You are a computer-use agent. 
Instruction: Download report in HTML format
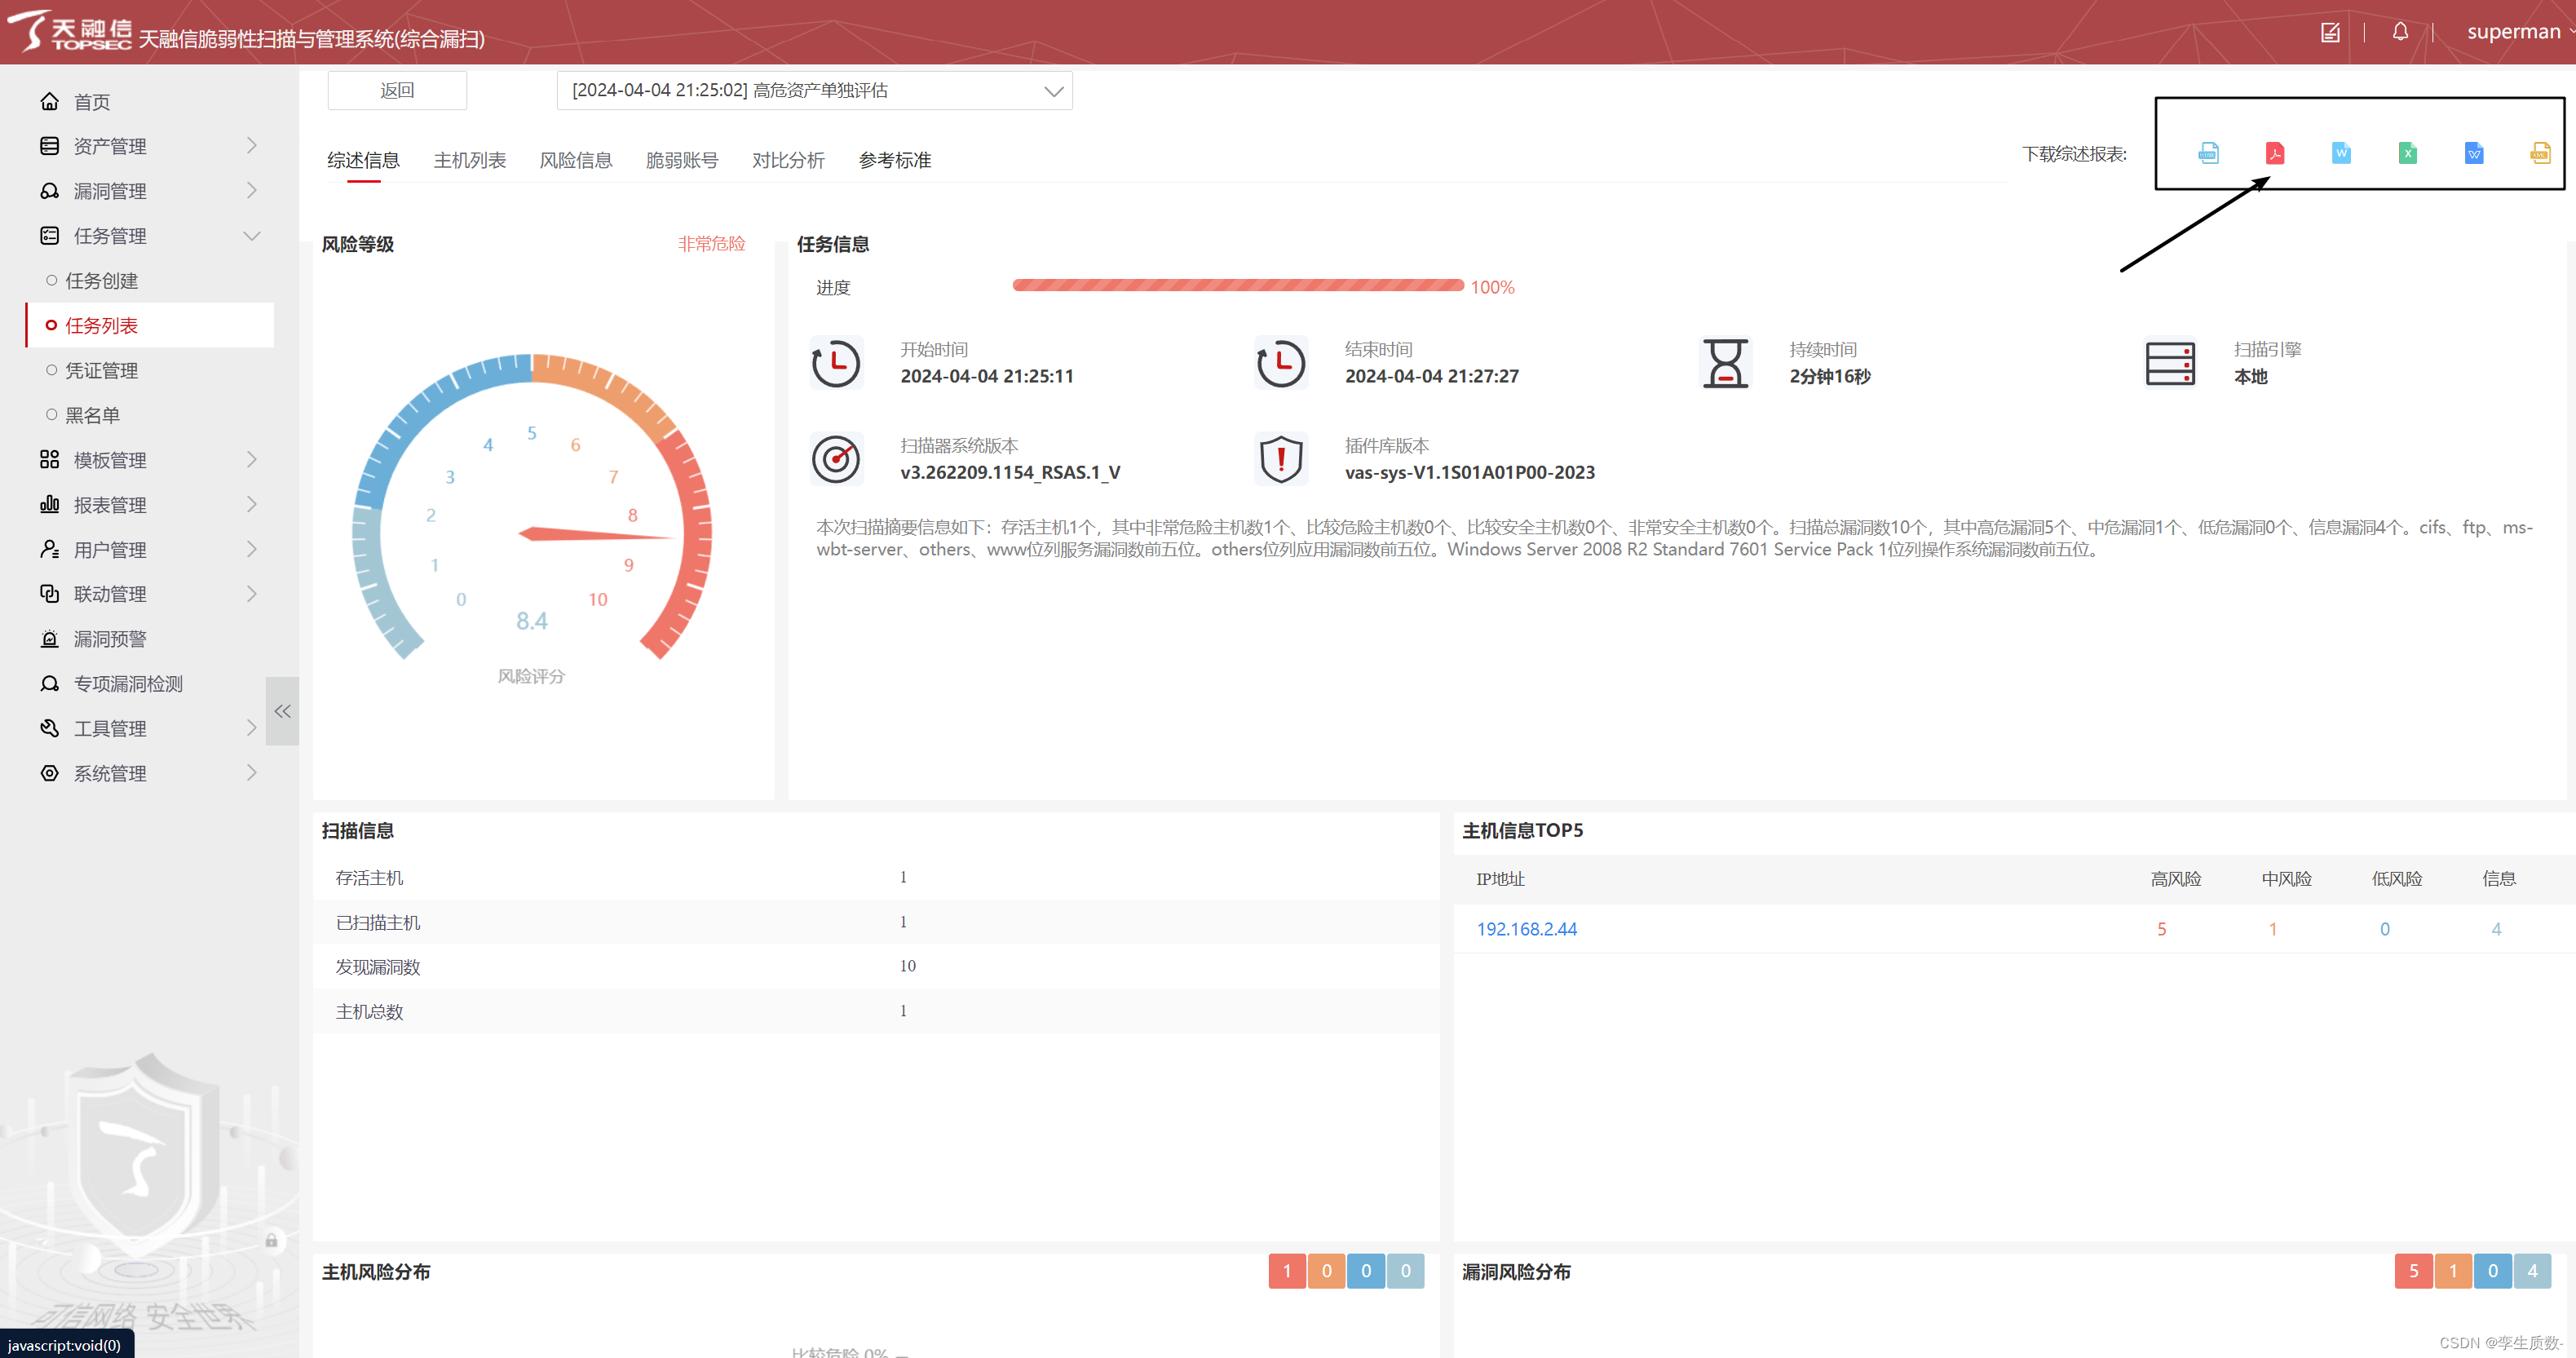[x=2208, y=153]
